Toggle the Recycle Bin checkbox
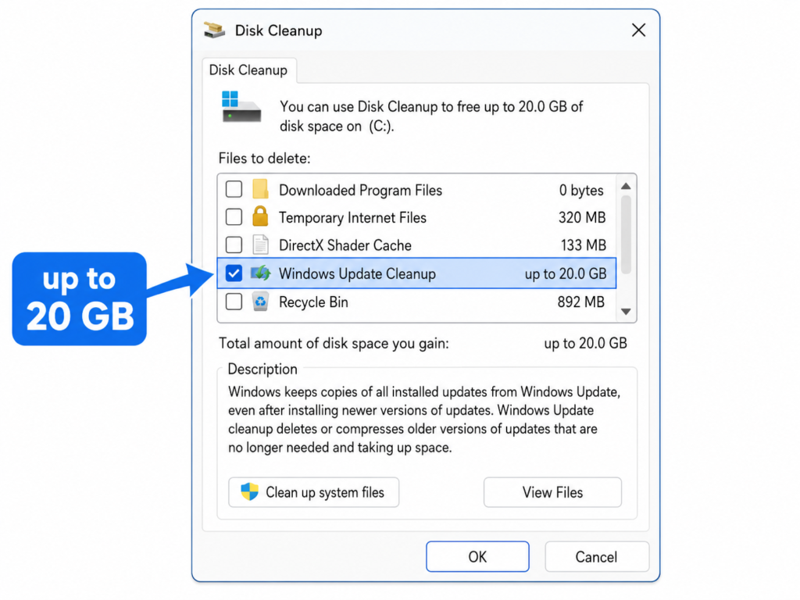The image size is (800, 600). [x=234, y=302]
